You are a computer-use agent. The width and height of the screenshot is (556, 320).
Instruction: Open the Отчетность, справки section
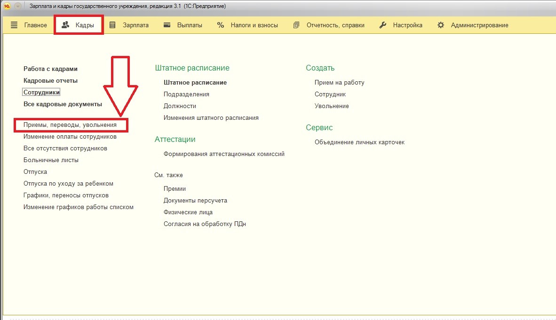[335, 25]
